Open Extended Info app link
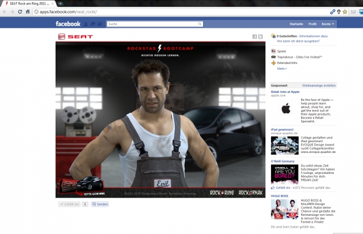Viewport: 363px width, 234px height. (287, 63)
